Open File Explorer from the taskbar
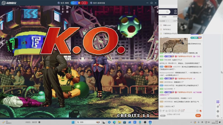 coord(120,122)
